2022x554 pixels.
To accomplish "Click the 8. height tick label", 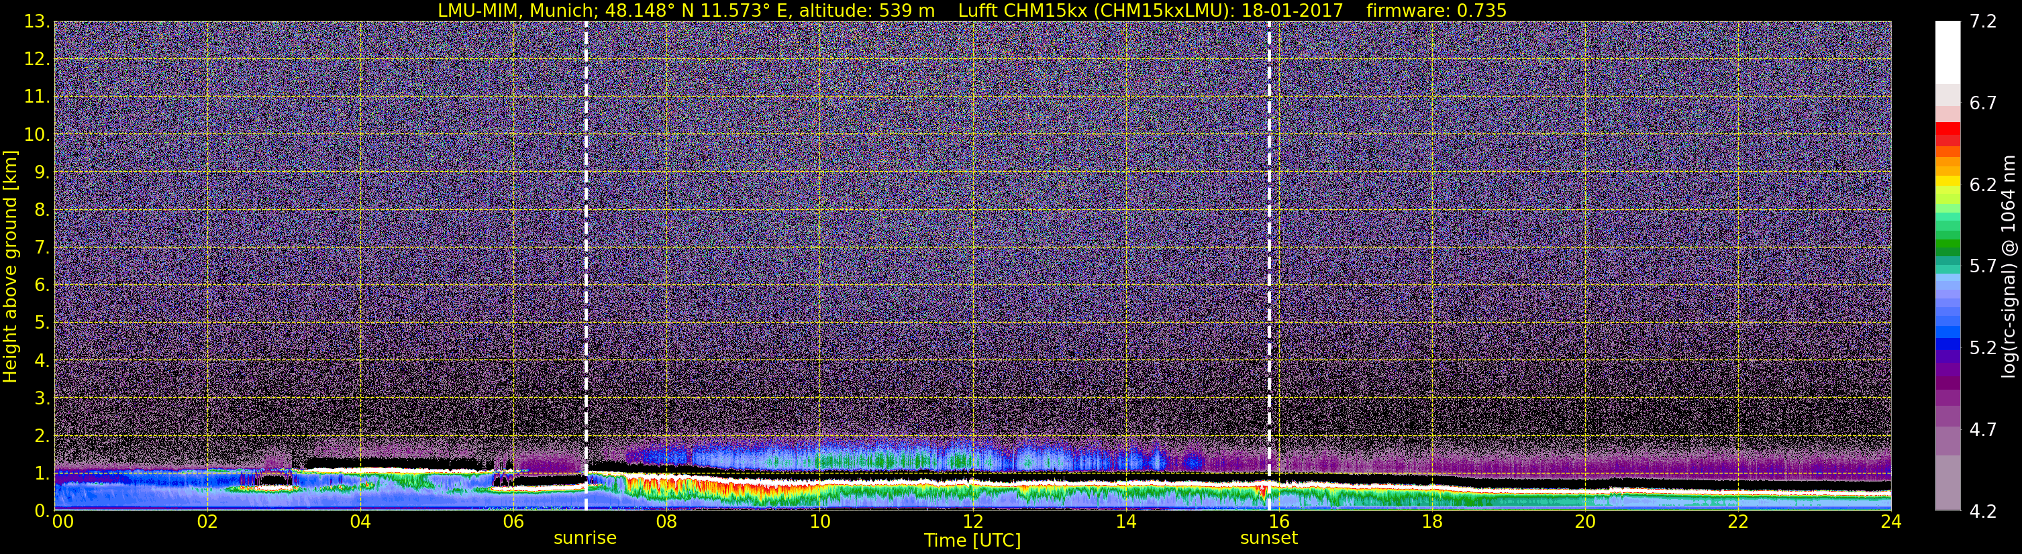I will [x=41, y=211].
